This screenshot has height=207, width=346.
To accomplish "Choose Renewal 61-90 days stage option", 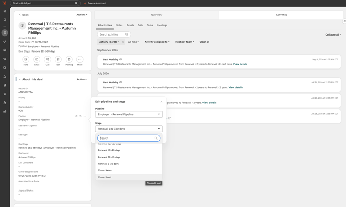I will pyautogui.click(x=129, y=150).
